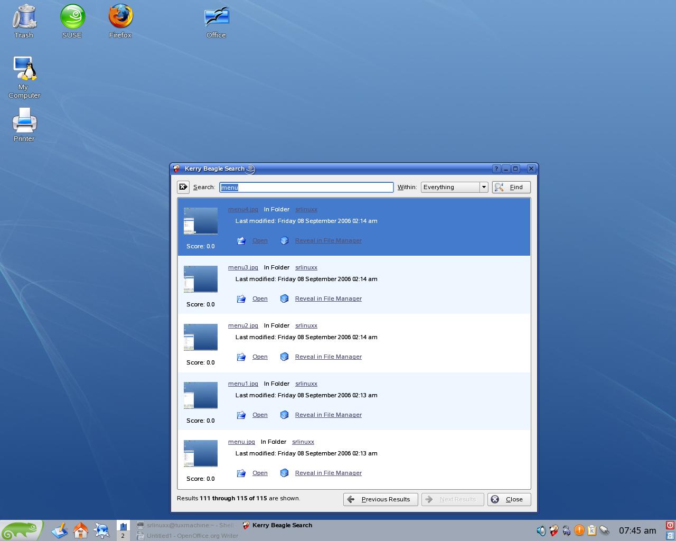The height and width of the screenshot is (541, 676).
Task: Click the clear search field icon
Action: (x=183, y=187)
